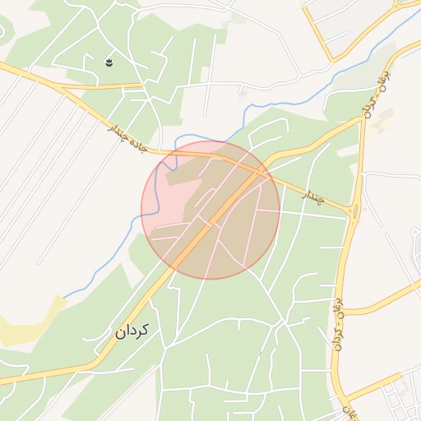The height and width of the screenshot is (421, 421).
Task: Click the pale yellow land patch at bottom left
Action: [27, 323]
